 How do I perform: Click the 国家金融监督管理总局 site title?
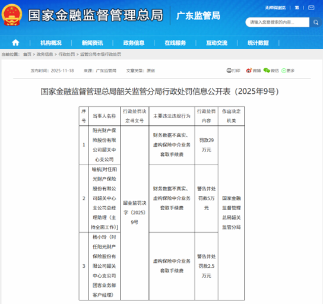click(96, 15)
